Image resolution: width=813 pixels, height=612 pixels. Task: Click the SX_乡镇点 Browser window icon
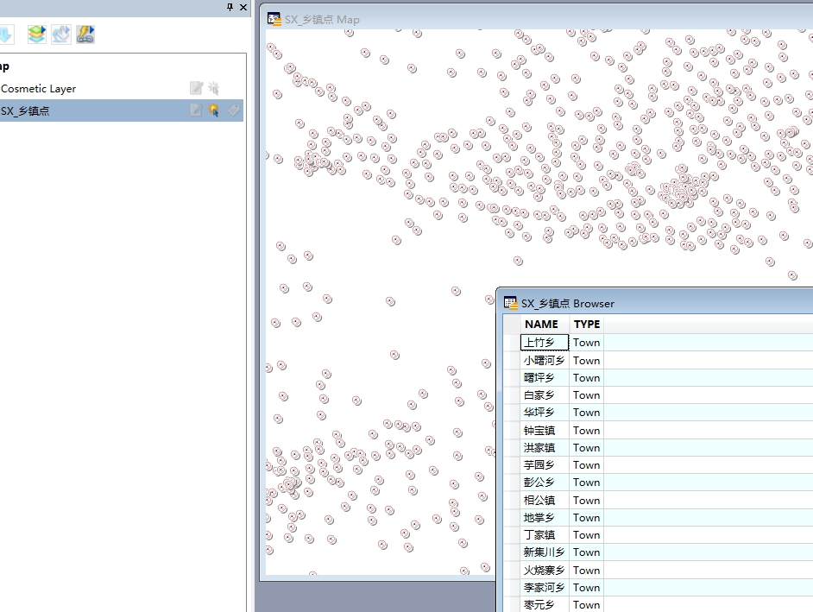pyautogui.click(x=511, y=303)
